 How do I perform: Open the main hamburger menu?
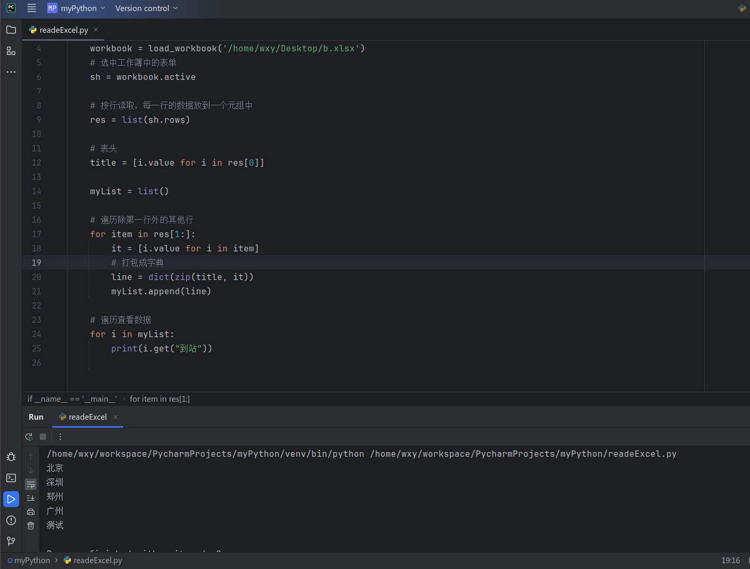pos(32,8)
